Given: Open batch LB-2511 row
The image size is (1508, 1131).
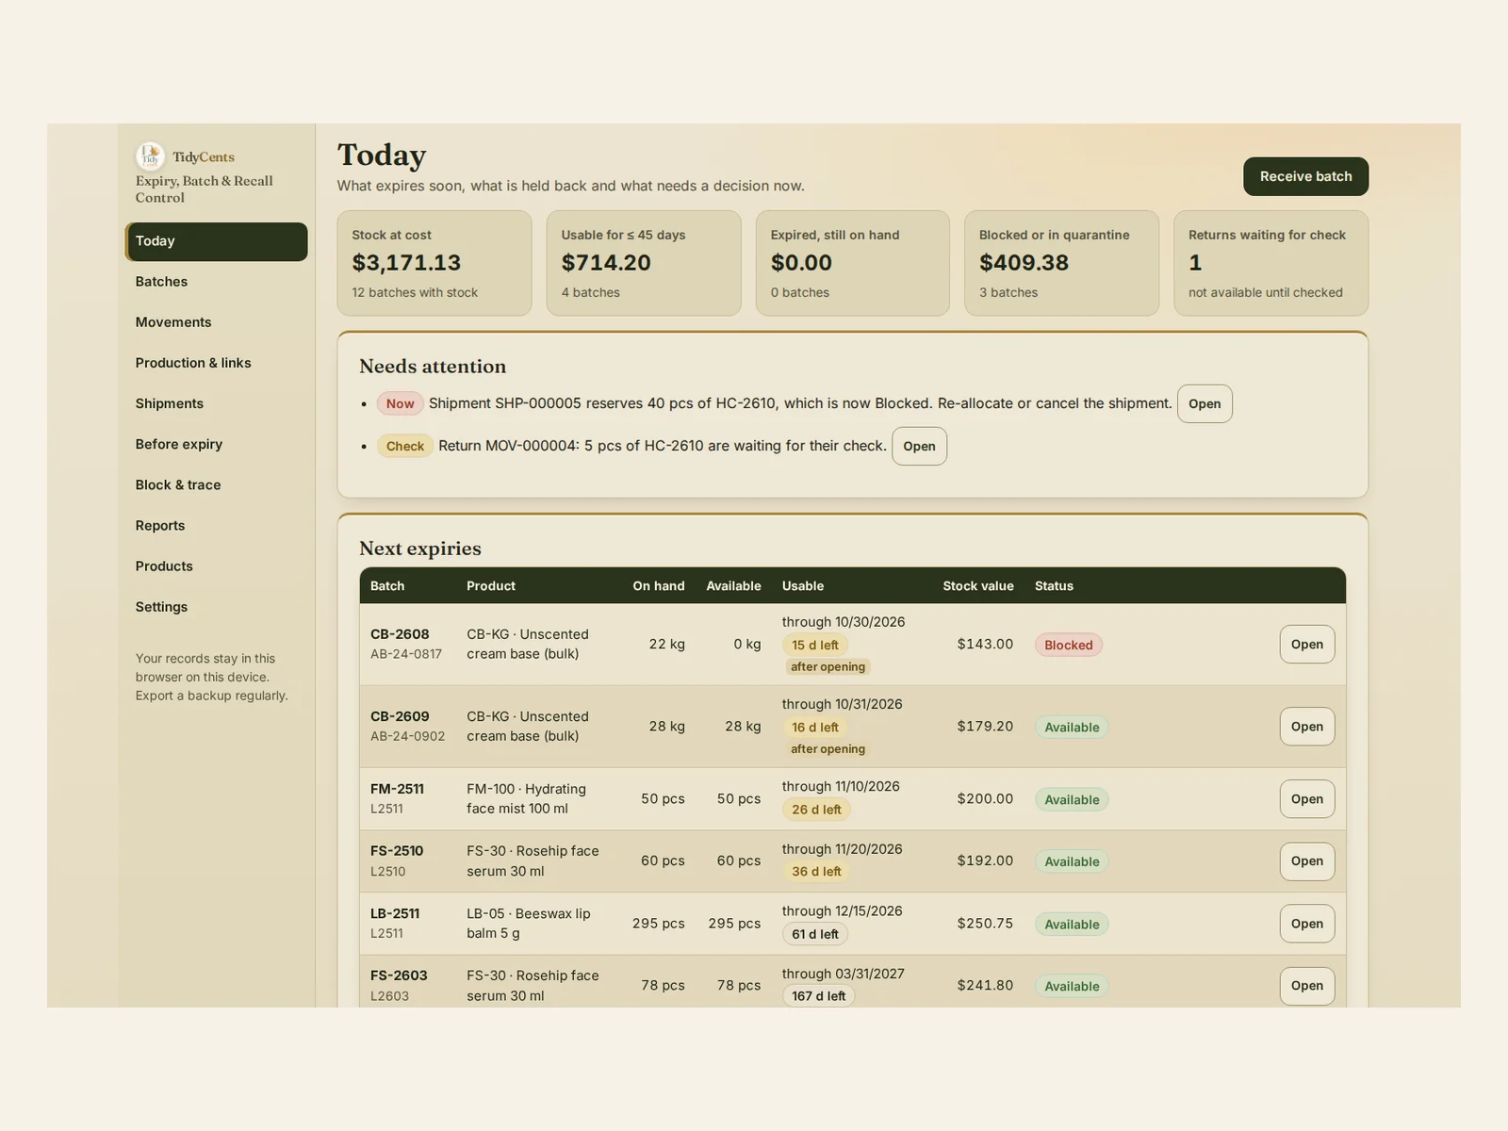Looking at the screenshot, I should tap(1306, 924).
